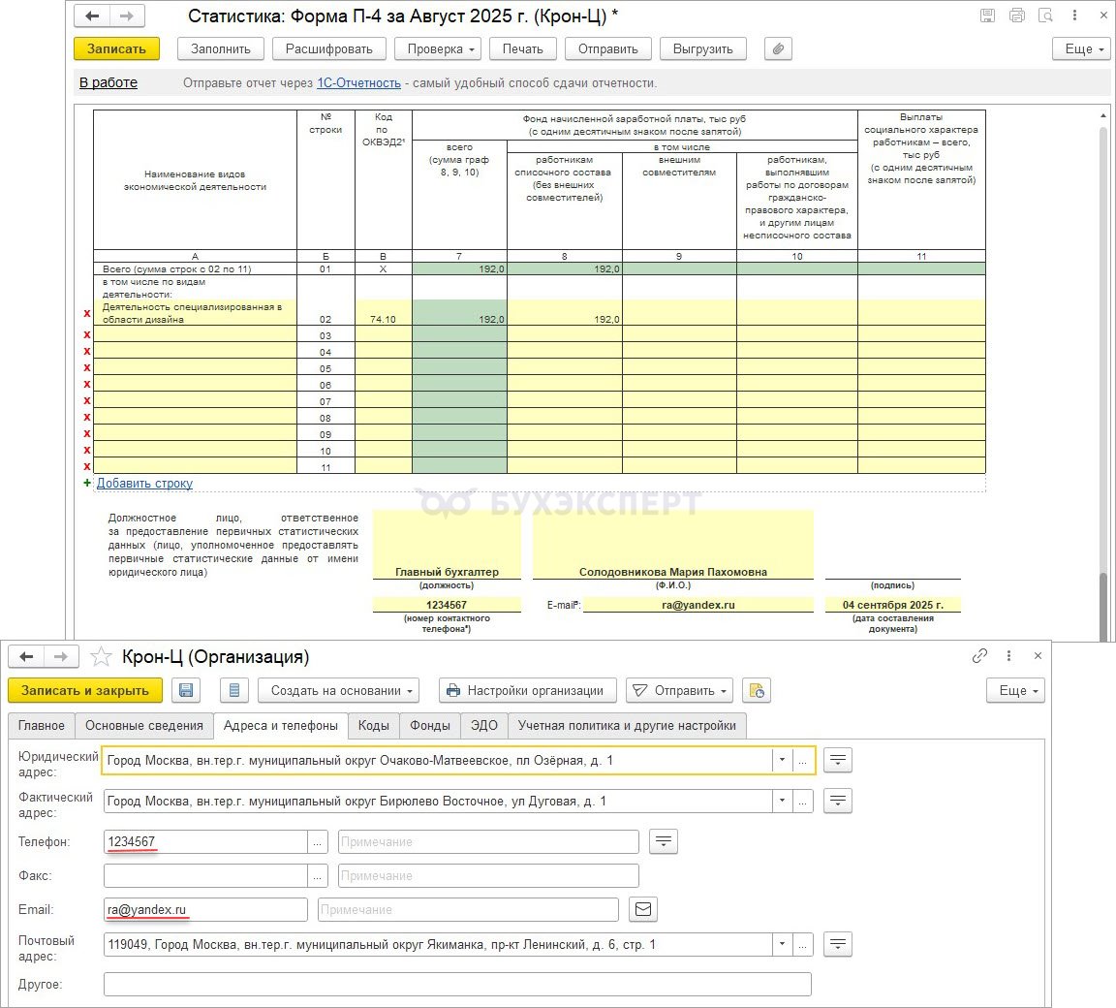Click the date cell 04 сентября 2025 г.
1116x1008 pixels.
pyautogui.click(x=892, y=605)
